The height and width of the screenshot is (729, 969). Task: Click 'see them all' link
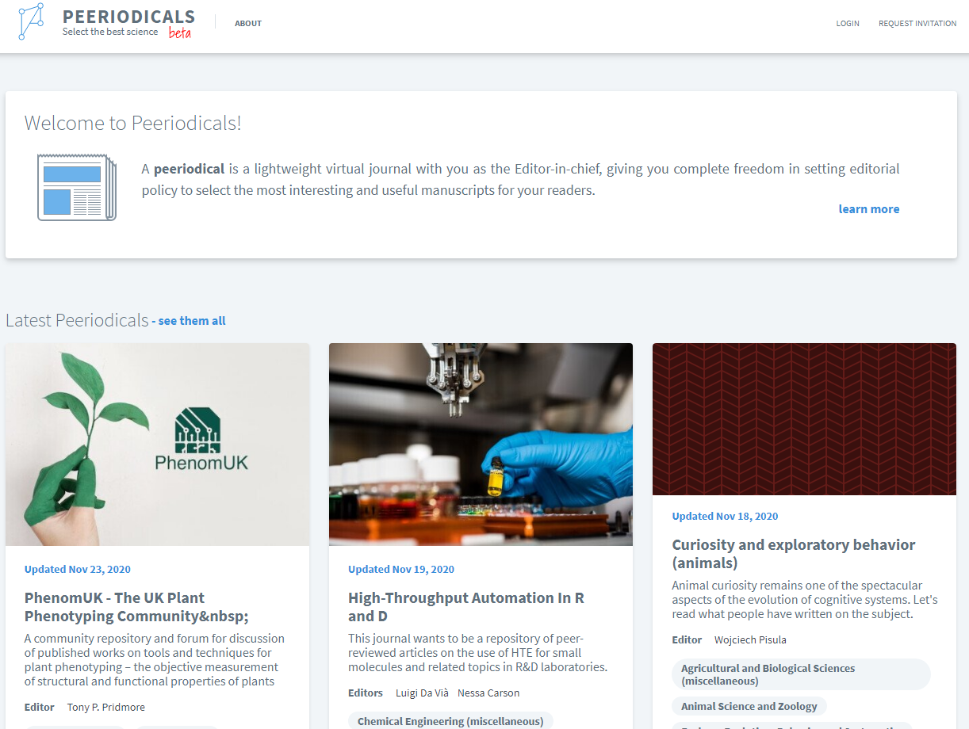tap(192, 321)
